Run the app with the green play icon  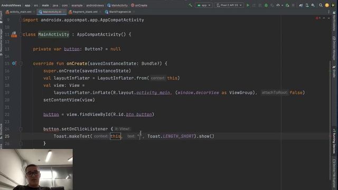coord(248,5)
